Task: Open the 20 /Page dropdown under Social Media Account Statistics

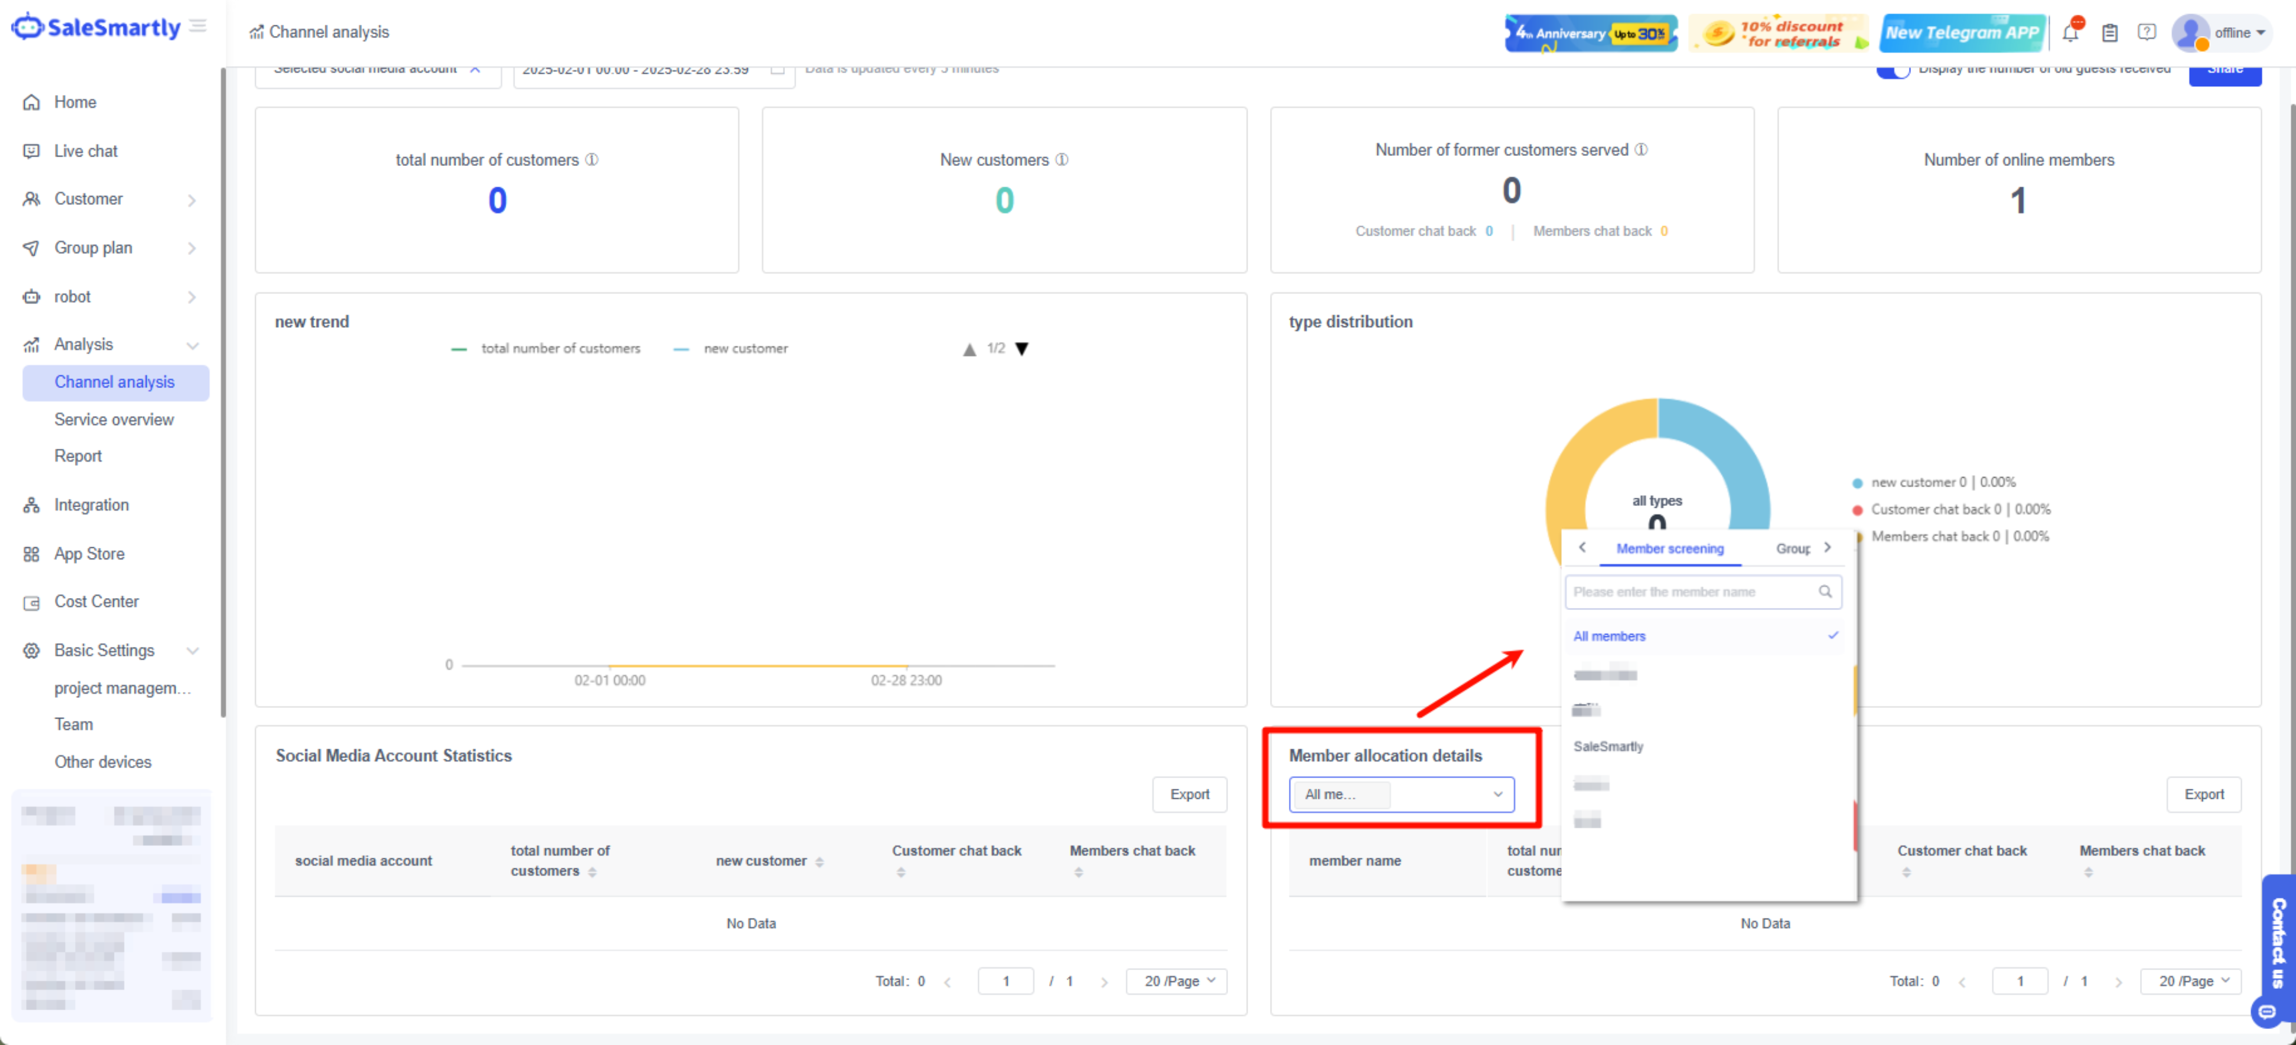Action: click(1177, 981)
